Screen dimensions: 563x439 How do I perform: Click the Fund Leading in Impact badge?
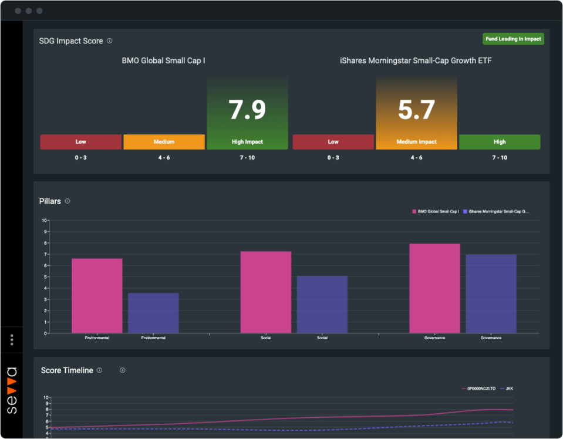[x=513, y=39]
